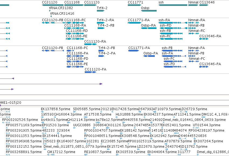The height and width of the screenshot is (156, 229).
Task: Select protein Trf4-2-PA
Action: tap(107, 53)
